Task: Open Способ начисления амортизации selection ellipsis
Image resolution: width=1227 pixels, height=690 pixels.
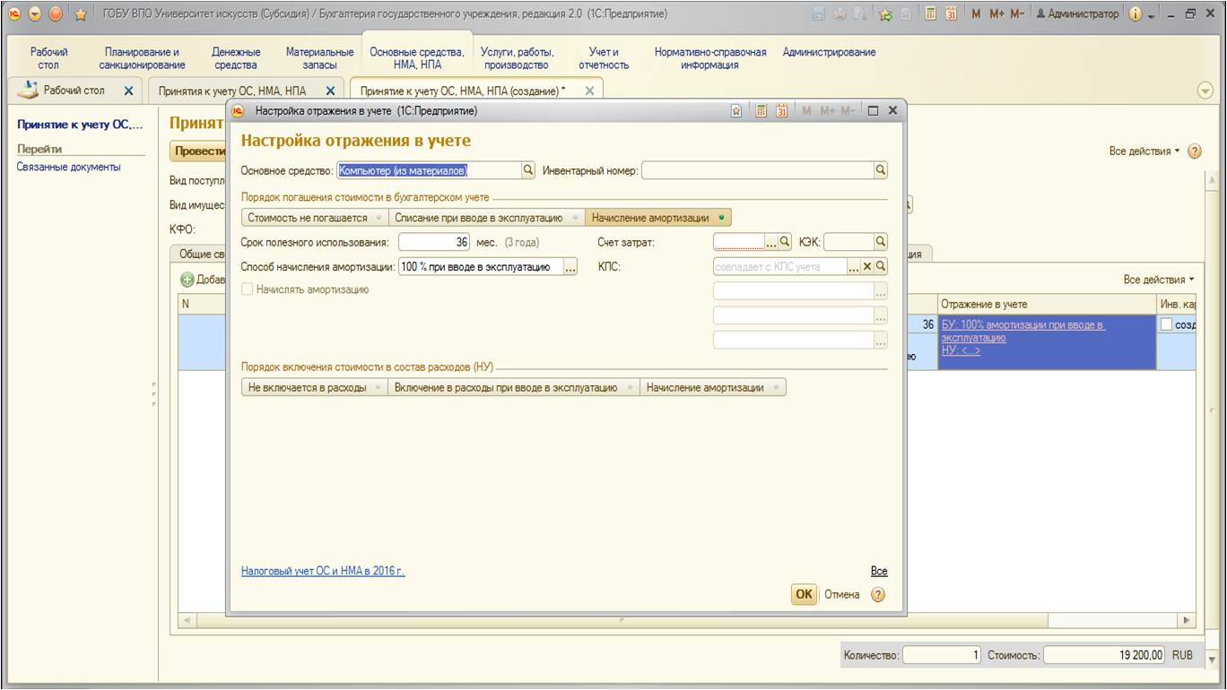Action: (570, 267)
